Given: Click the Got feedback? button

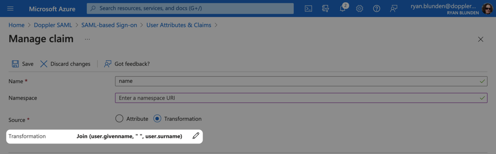Looking at the screenshot, I should tap(127, 64).
